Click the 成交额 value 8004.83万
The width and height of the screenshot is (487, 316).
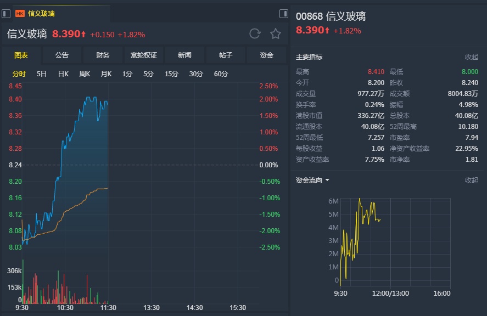click(463, 94)
